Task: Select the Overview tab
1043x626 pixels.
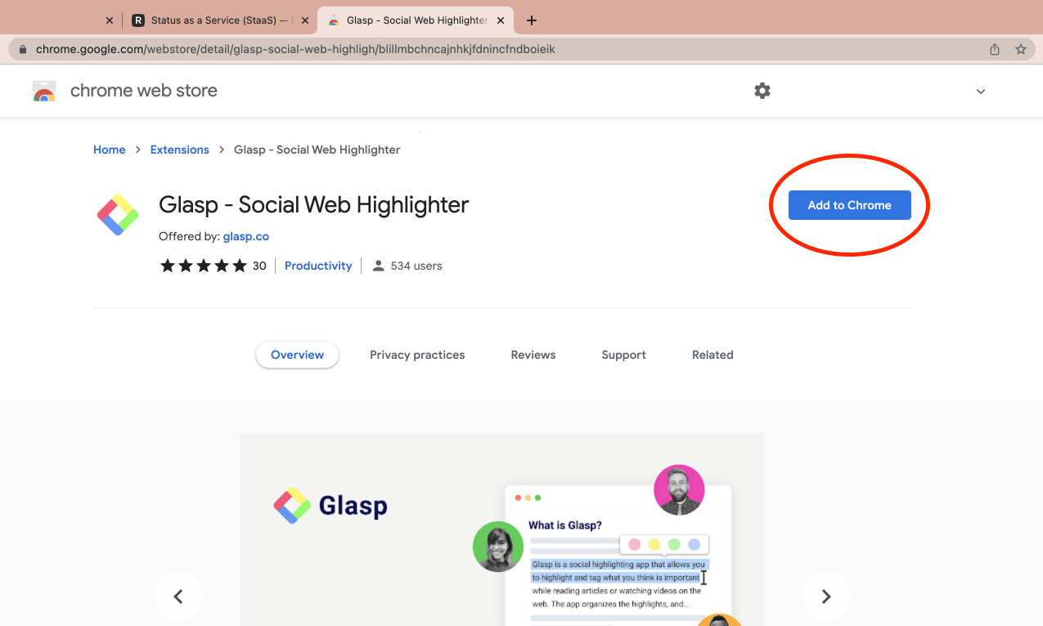Action: (298, 355)
